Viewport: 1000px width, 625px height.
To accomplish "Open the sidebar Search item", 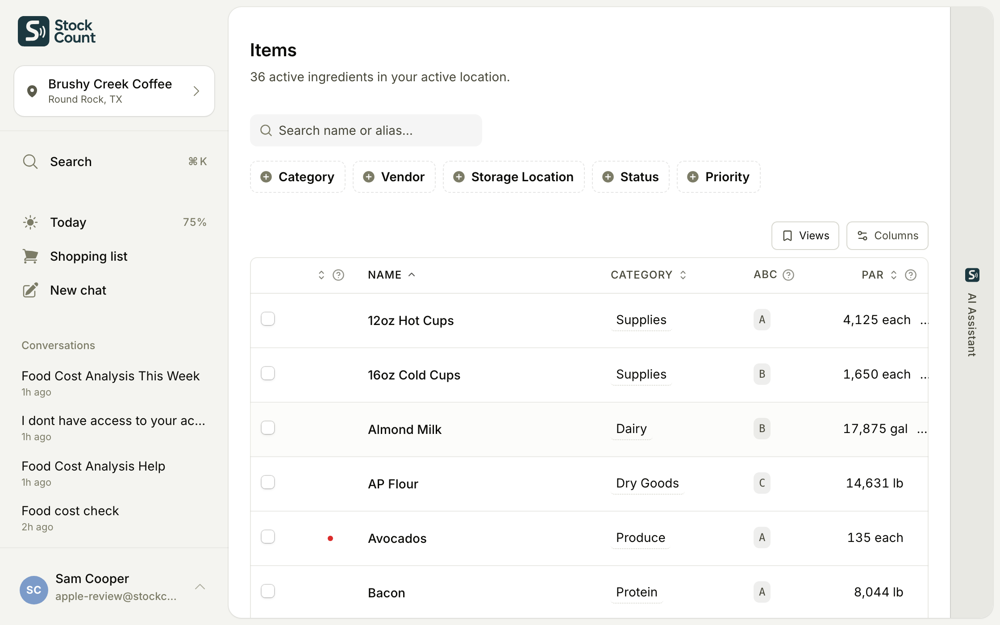I will (114, 162).
